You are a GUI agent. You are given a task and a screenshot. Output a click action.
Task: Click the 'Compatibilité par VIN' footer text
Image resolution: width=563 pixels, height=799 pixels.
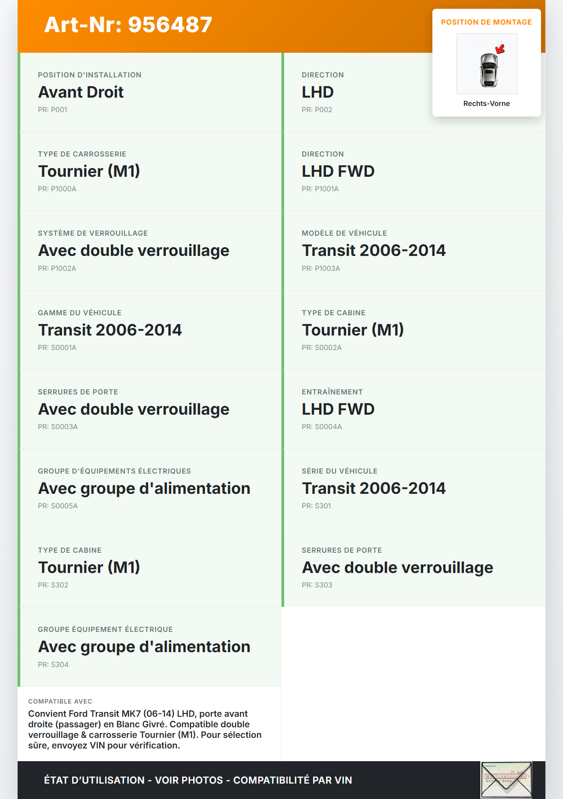(x=292, y=780)
